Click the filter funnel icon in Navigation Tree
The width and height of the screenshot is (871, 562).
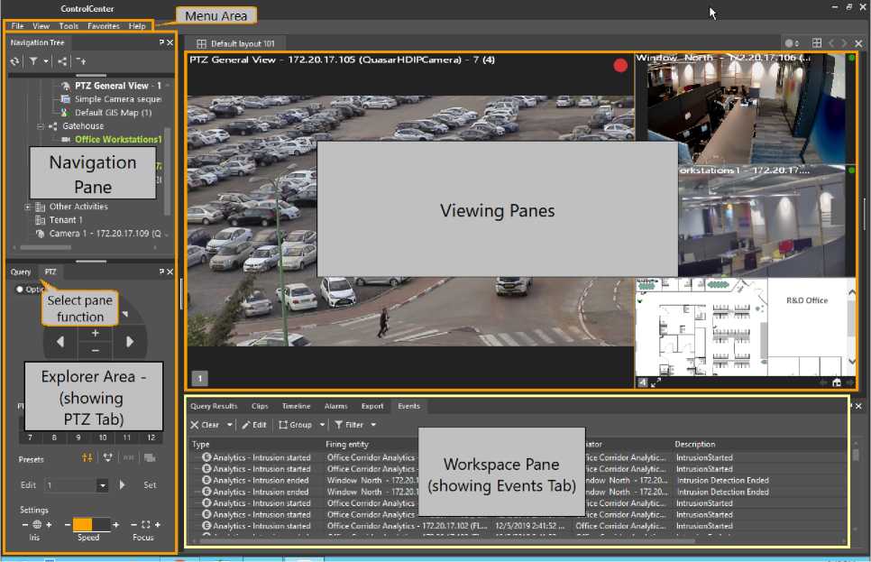tap(33, 61)
